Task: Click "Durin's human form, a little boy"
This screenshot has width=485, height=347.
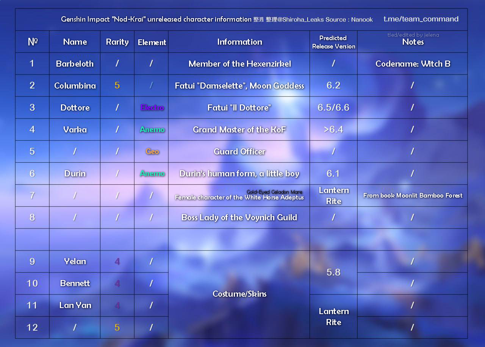Action: click(x=239, y=173)
